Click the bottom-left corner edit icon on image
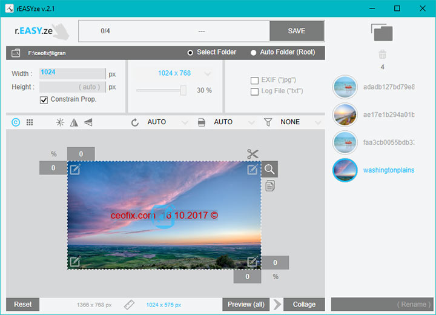Image resolution: width=436 pixels, height=315 pixels. click(x=75, y=261)
